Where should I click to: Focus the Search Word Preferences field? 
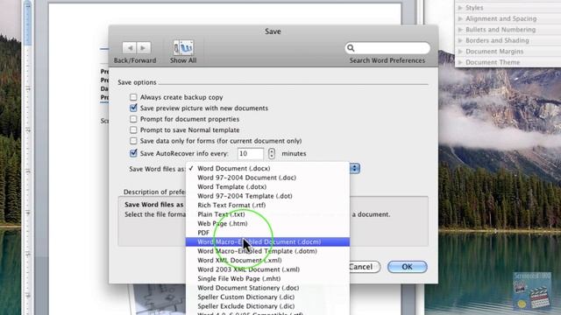(387, 48)
